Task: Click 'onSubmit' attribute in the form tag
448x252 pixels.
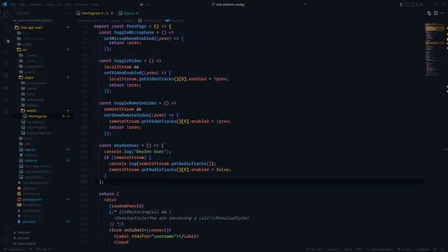Action: pos(134,230)
